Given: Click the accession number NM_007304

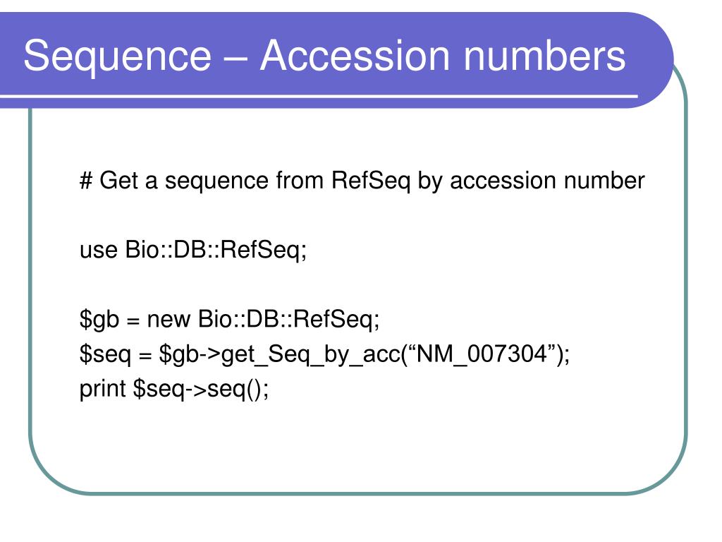Looking at the screenshot, I should click(481, 354).
